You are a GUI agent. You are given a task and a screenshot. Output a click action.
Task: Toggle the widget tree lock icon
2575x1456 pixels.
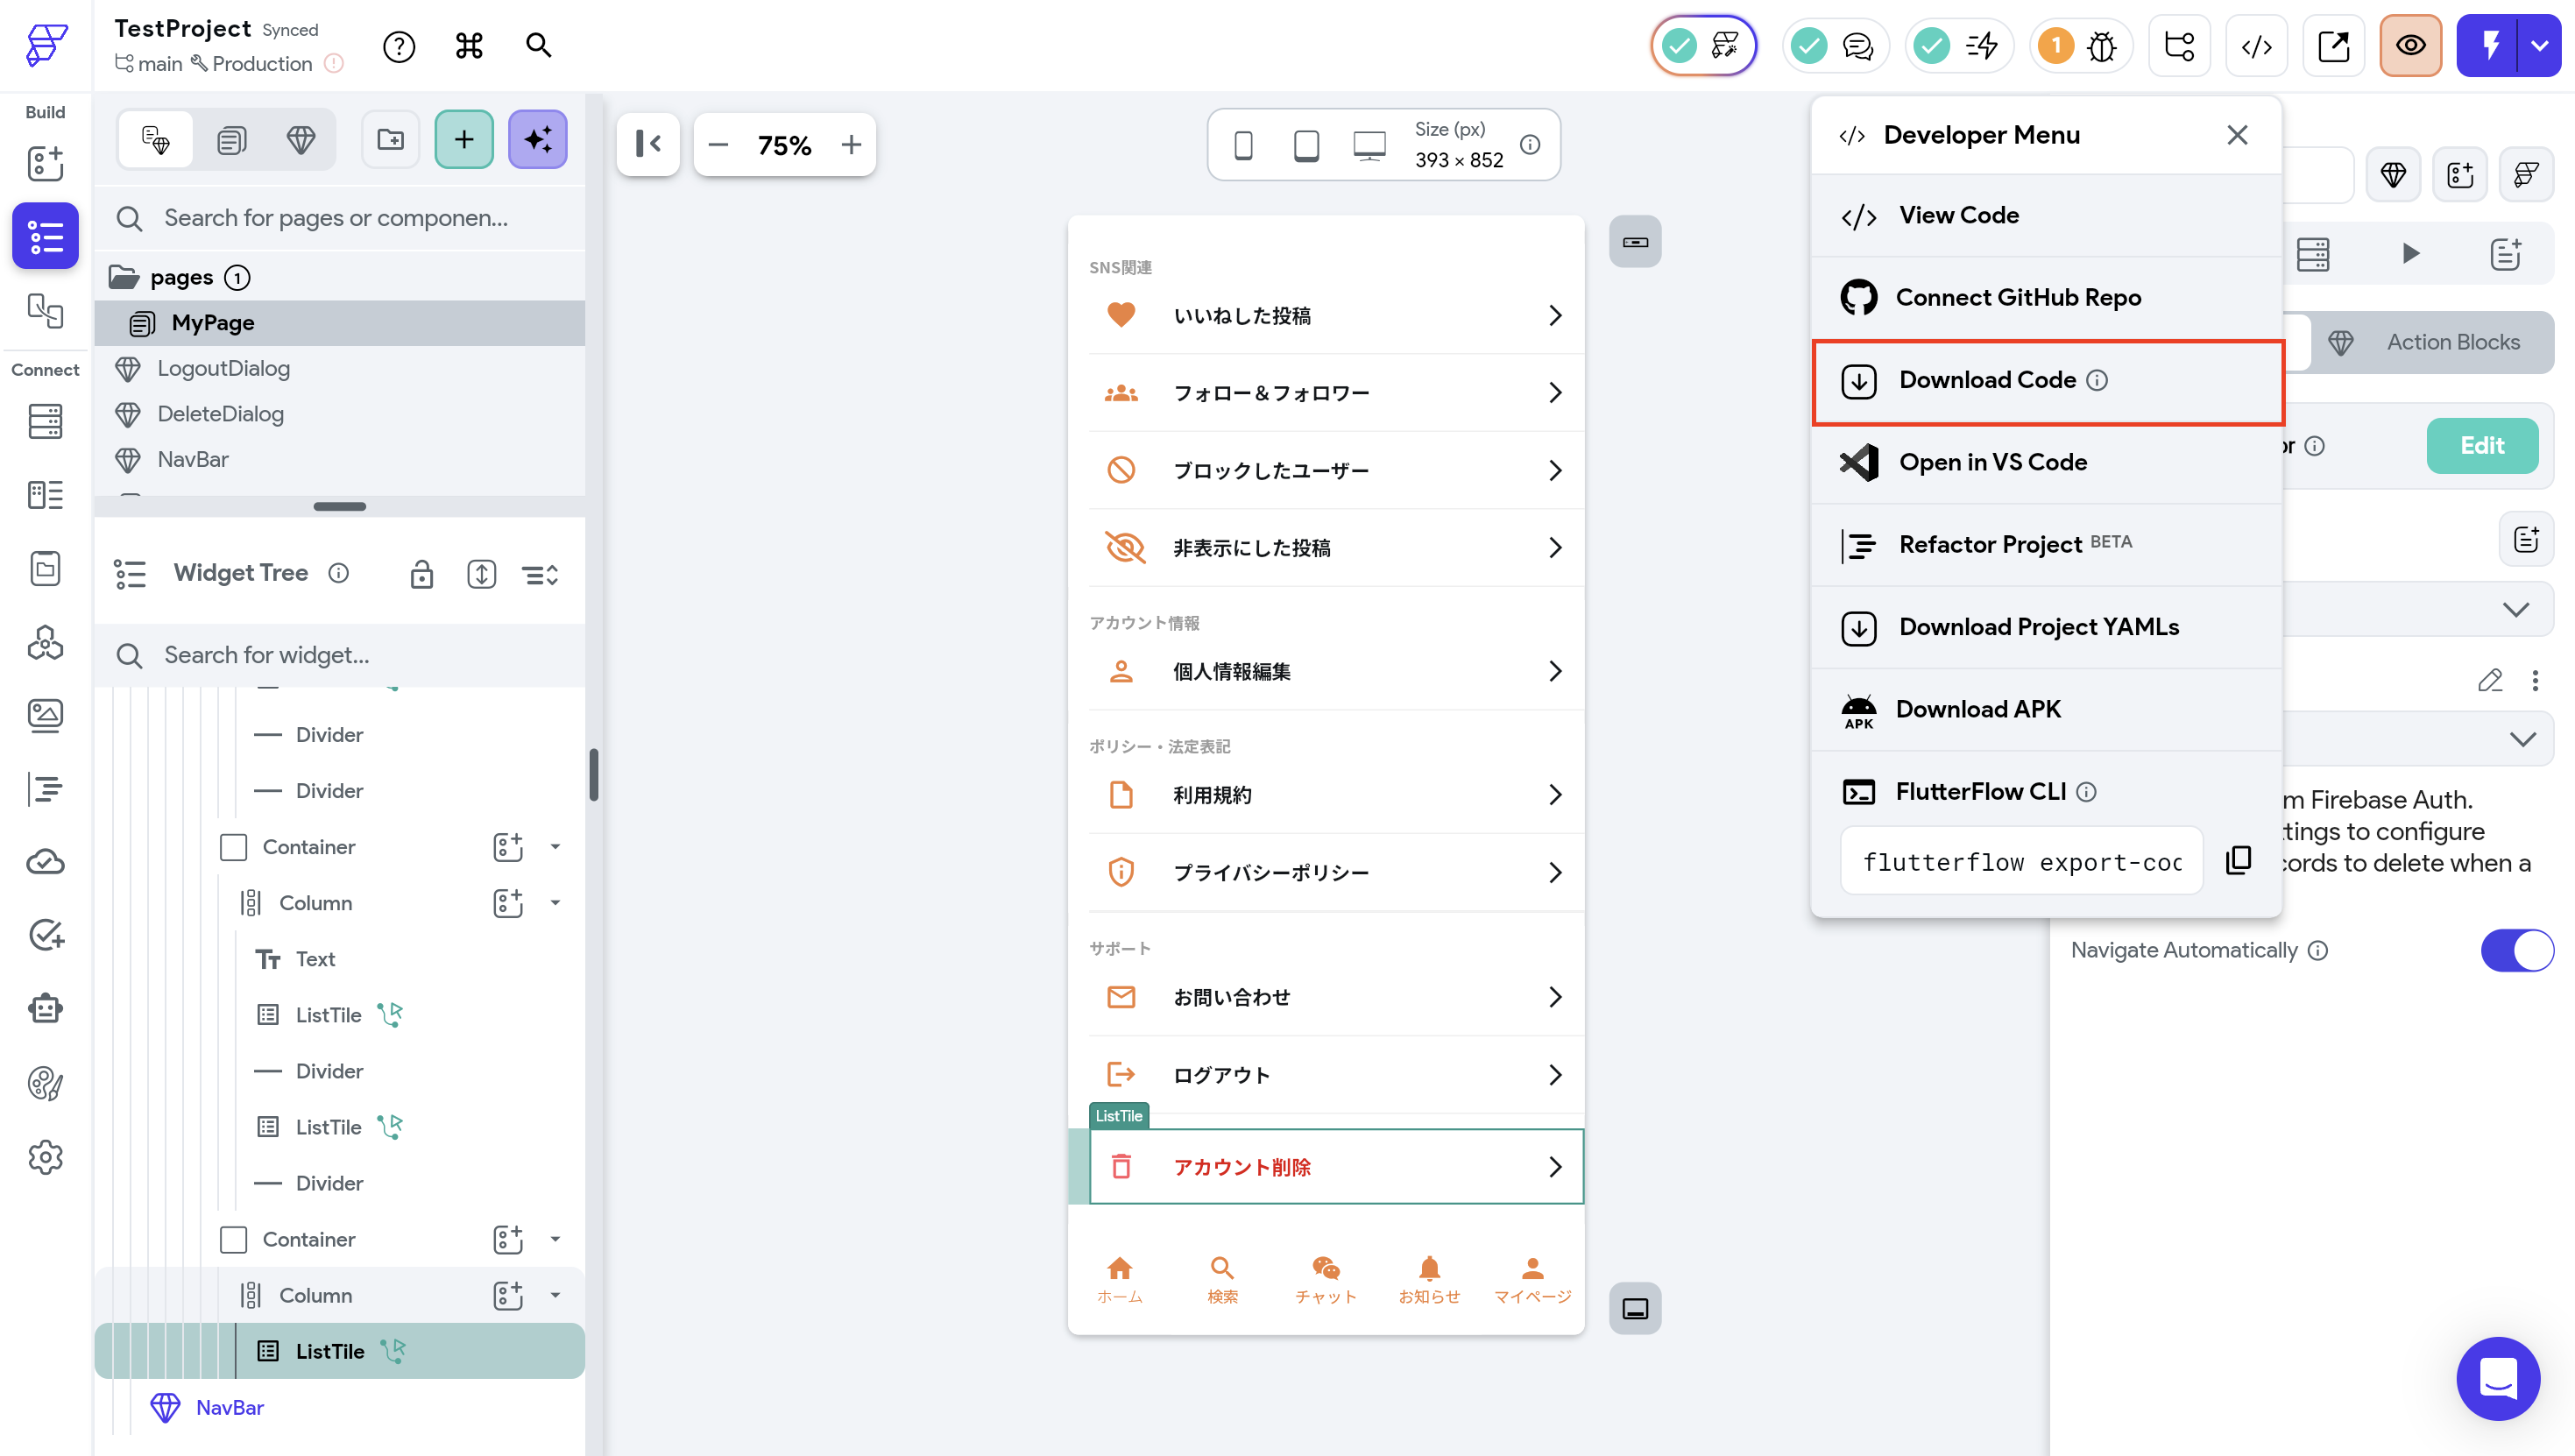pyautogui.click(x=421, y=574)
